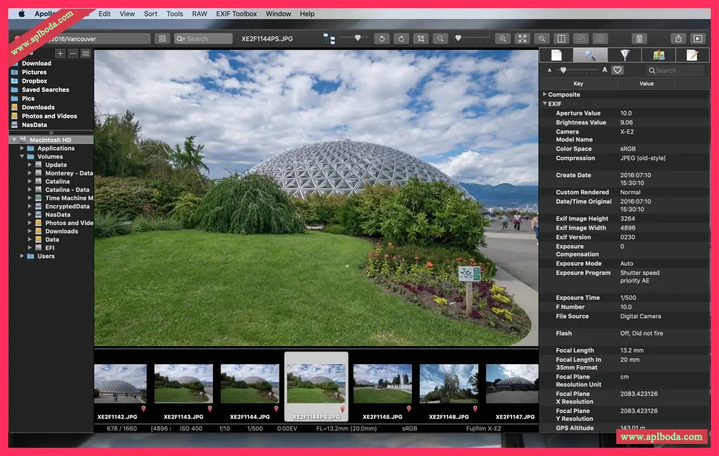The width and height of the screenshot is (719, 456).
Task: Click the fit-to-window zoom icon
Action: pos(522,39)
